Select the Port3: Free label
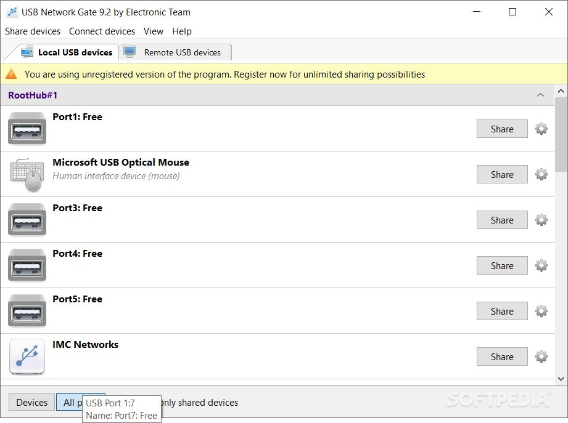568x423 pixels. pos(78,208)
